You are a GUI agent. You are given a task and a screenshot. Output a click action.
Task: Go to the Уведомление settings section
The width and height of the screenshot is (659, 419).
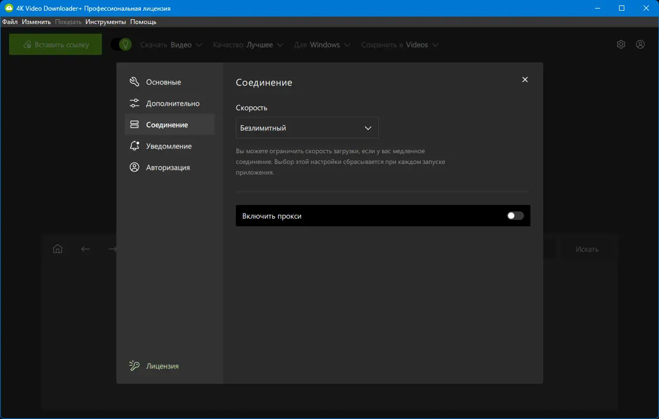[x=170, y=146]
